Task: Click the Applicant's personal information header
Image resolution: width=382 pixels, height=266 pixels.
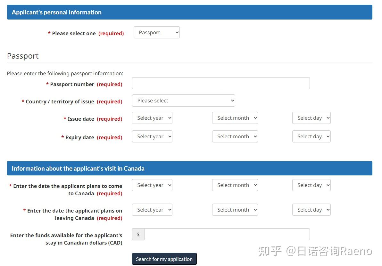Action: point(56,12)
